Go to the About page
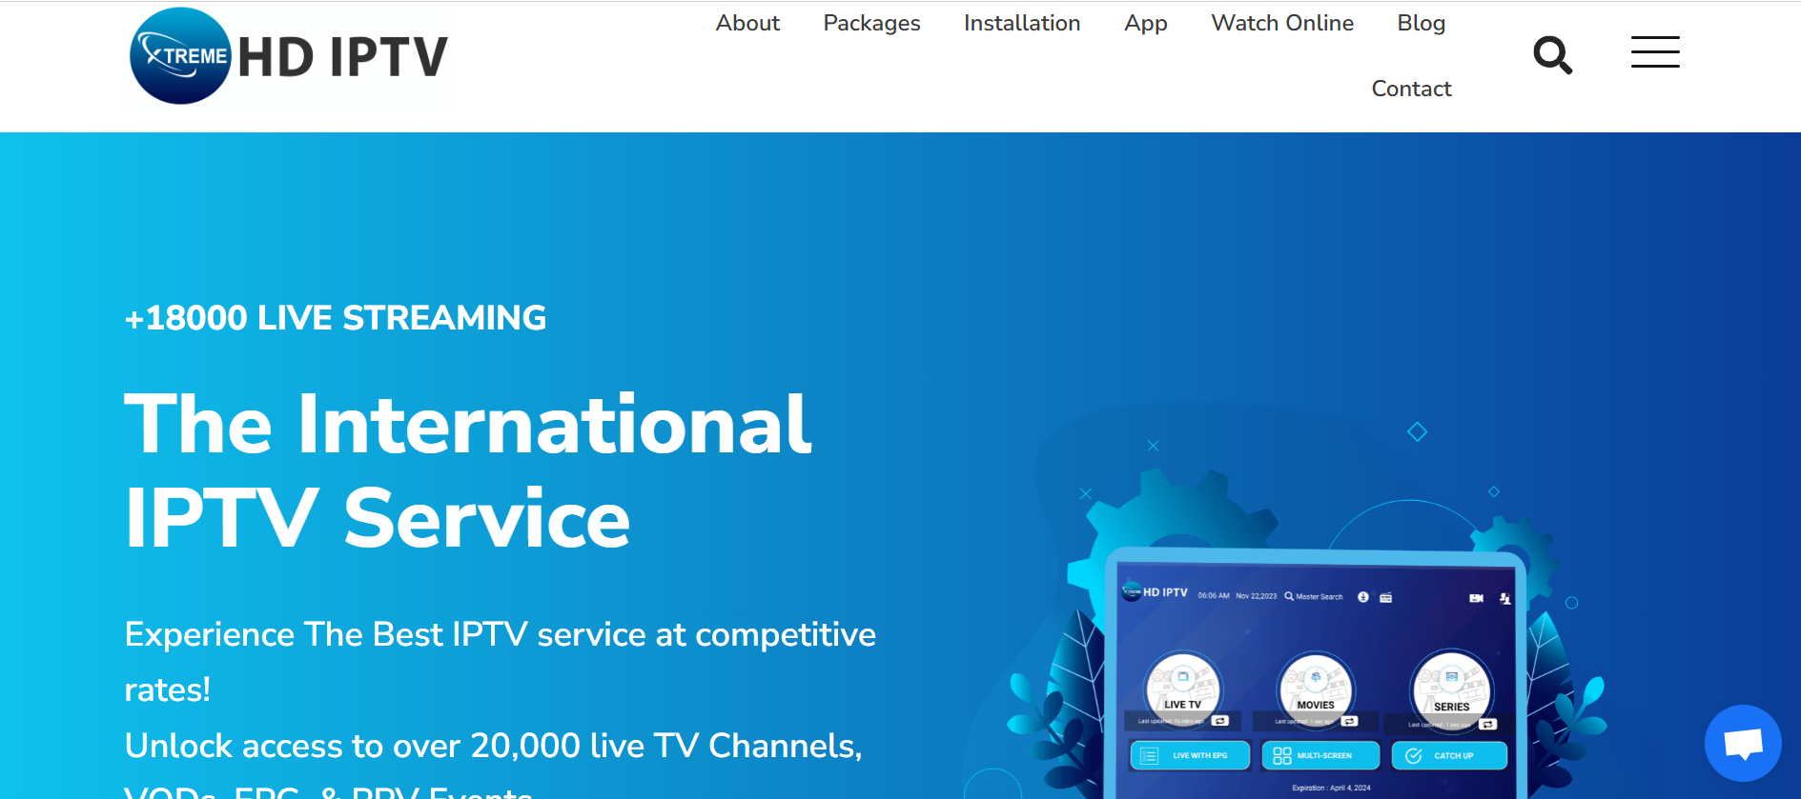1801x799 pixels. tap(747, 23)
